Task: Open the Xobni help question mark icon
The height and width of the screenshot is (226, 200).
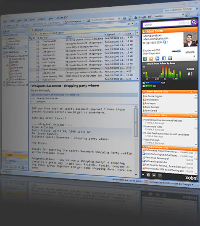Action: coord(160,175)
